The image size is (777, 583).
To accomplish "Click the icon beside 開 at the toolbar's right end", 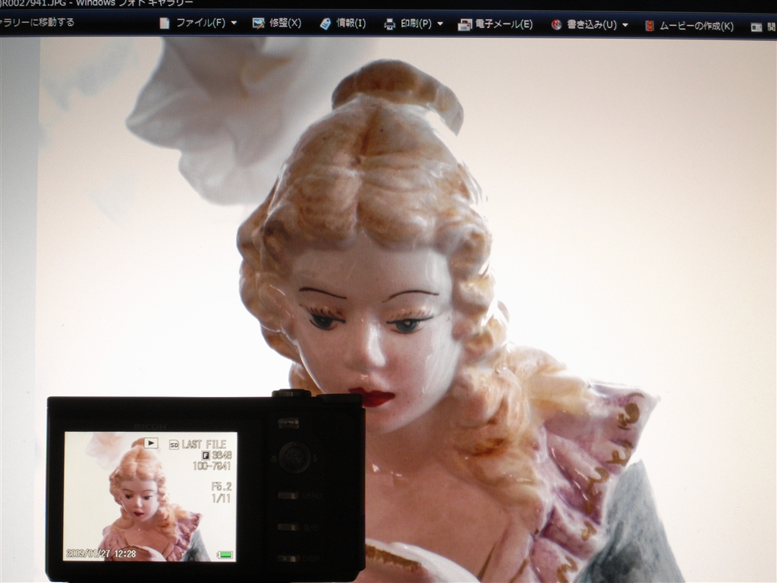I will tap(757, 27).
